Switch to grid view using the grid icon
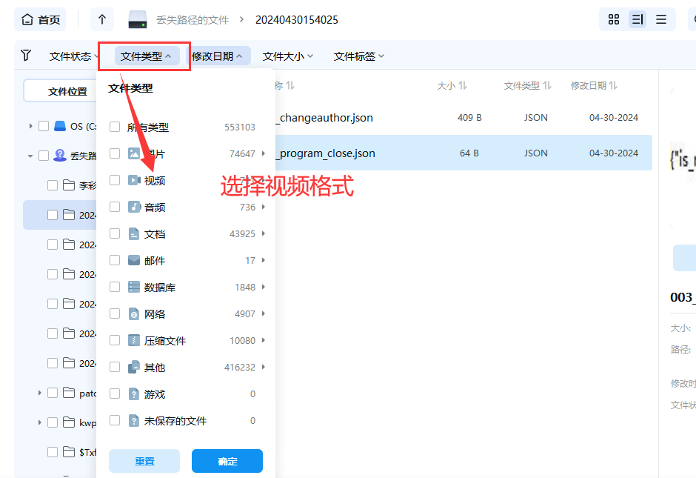Viewport: 696px width, 478px height. 613,19
